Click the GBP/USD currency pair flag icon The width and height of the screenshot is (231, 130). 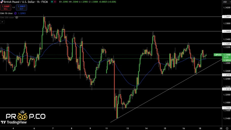(x=2, y=2)
